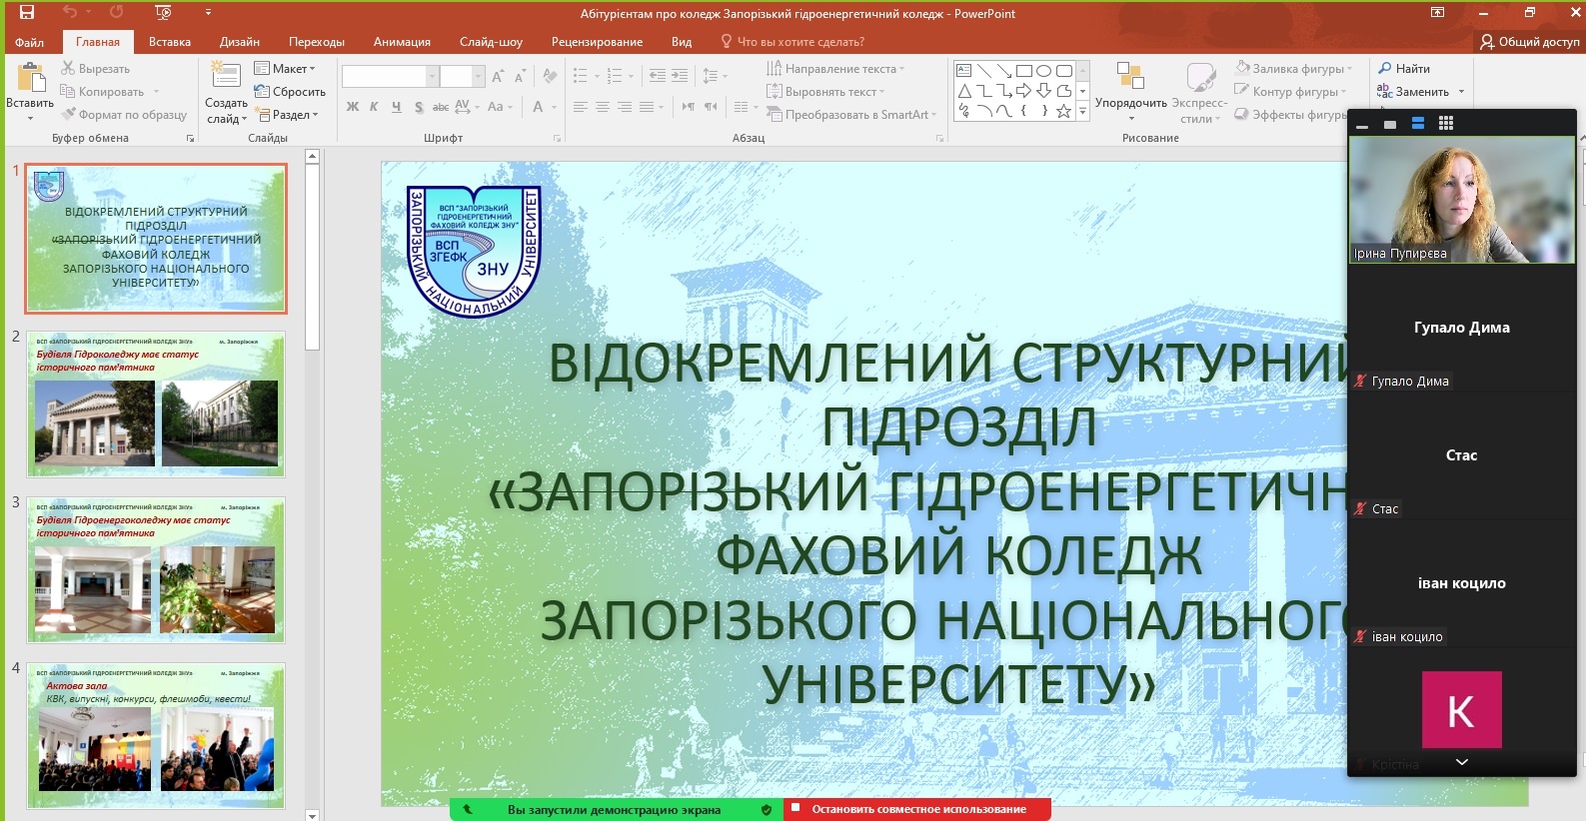The image size is (1586, 821).
Task: Click the Paste (Вставить) clipboard icon
Action: click(31, 78)
